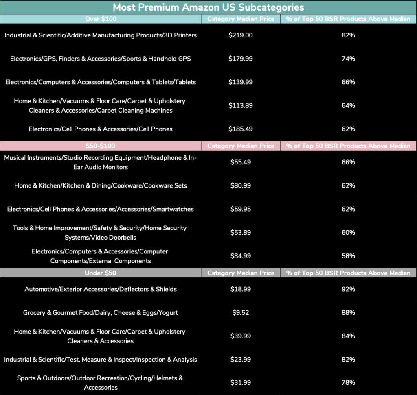Click the $113.89 price for Carpet Cleaning Machines
Image resolution: width=417 pixels, height=395 pixels.
coord(241,106)
